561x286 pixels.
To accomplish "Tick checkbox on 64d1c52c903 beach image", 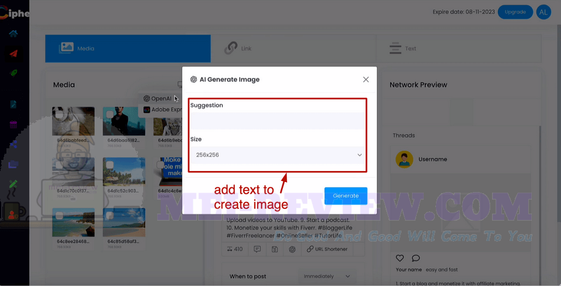I will point(110,165).
